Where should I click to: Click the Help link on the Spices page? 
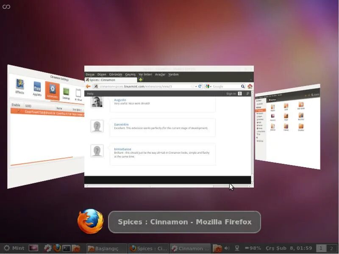(90, 94)
